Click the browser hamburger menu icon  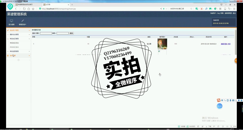(x=234, y=9)
